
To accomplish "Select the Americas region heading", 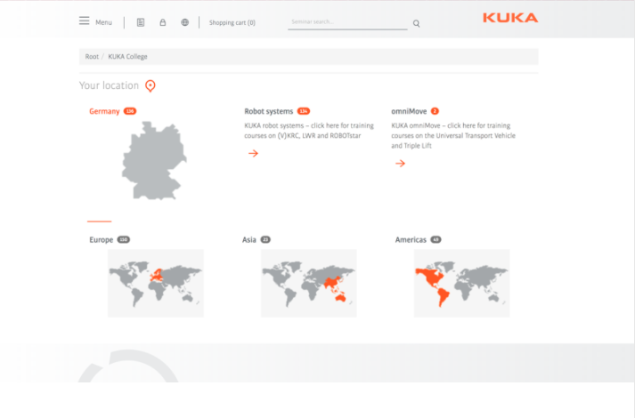I will tap(411, 240).
